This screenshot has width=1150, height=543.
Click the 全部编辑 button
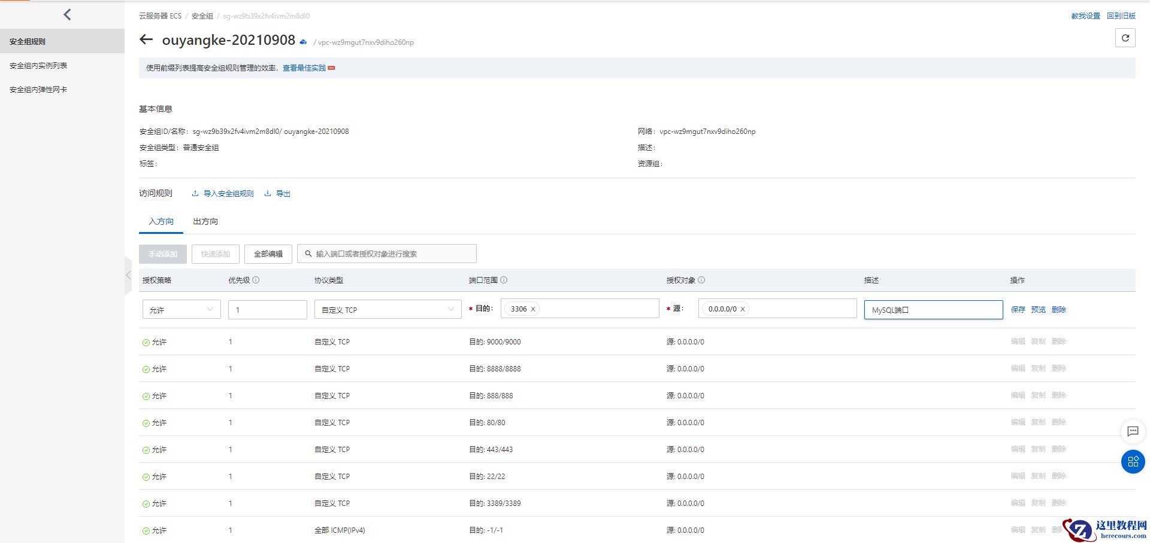point(268,254)
